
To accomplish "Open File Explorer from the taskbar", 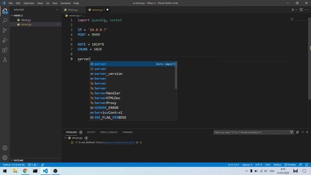I will click(x=15, y=171).
